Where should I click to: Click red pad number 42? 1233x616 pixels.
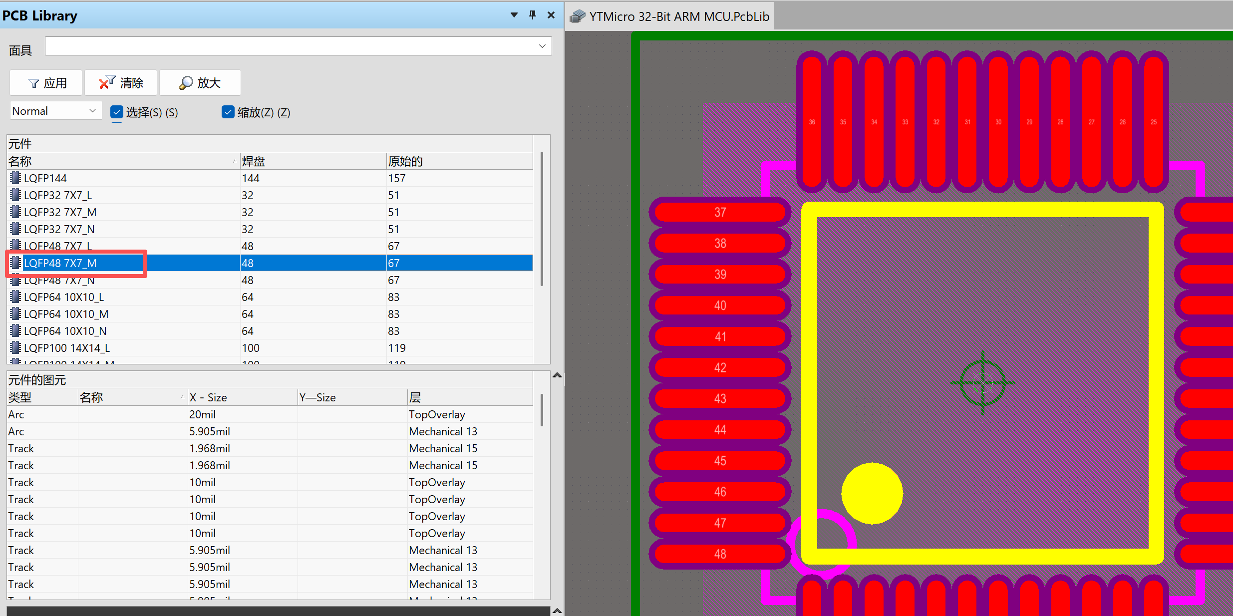pyautogui.click(x=719, y=367)
